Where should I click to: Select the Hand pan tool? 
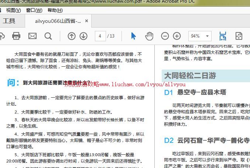[x=149, y=36]
